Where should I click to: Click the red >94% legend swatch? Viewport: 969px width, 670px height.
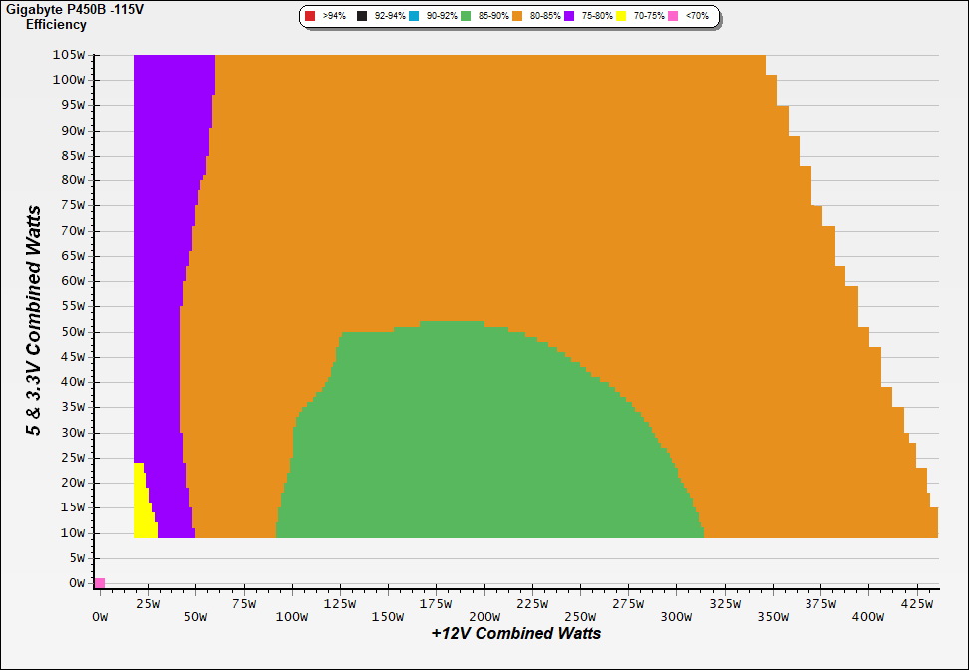(310, 17)
